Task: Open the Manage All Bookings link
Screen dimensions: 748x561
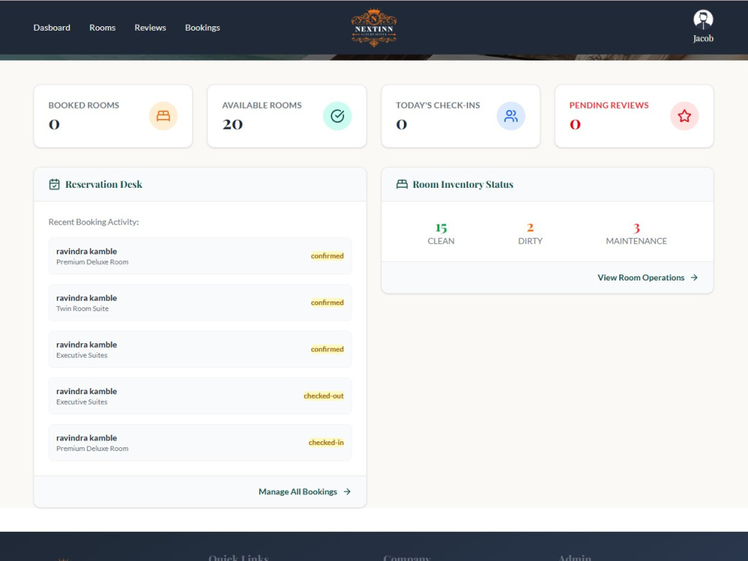Action: [x=304, y=491]
